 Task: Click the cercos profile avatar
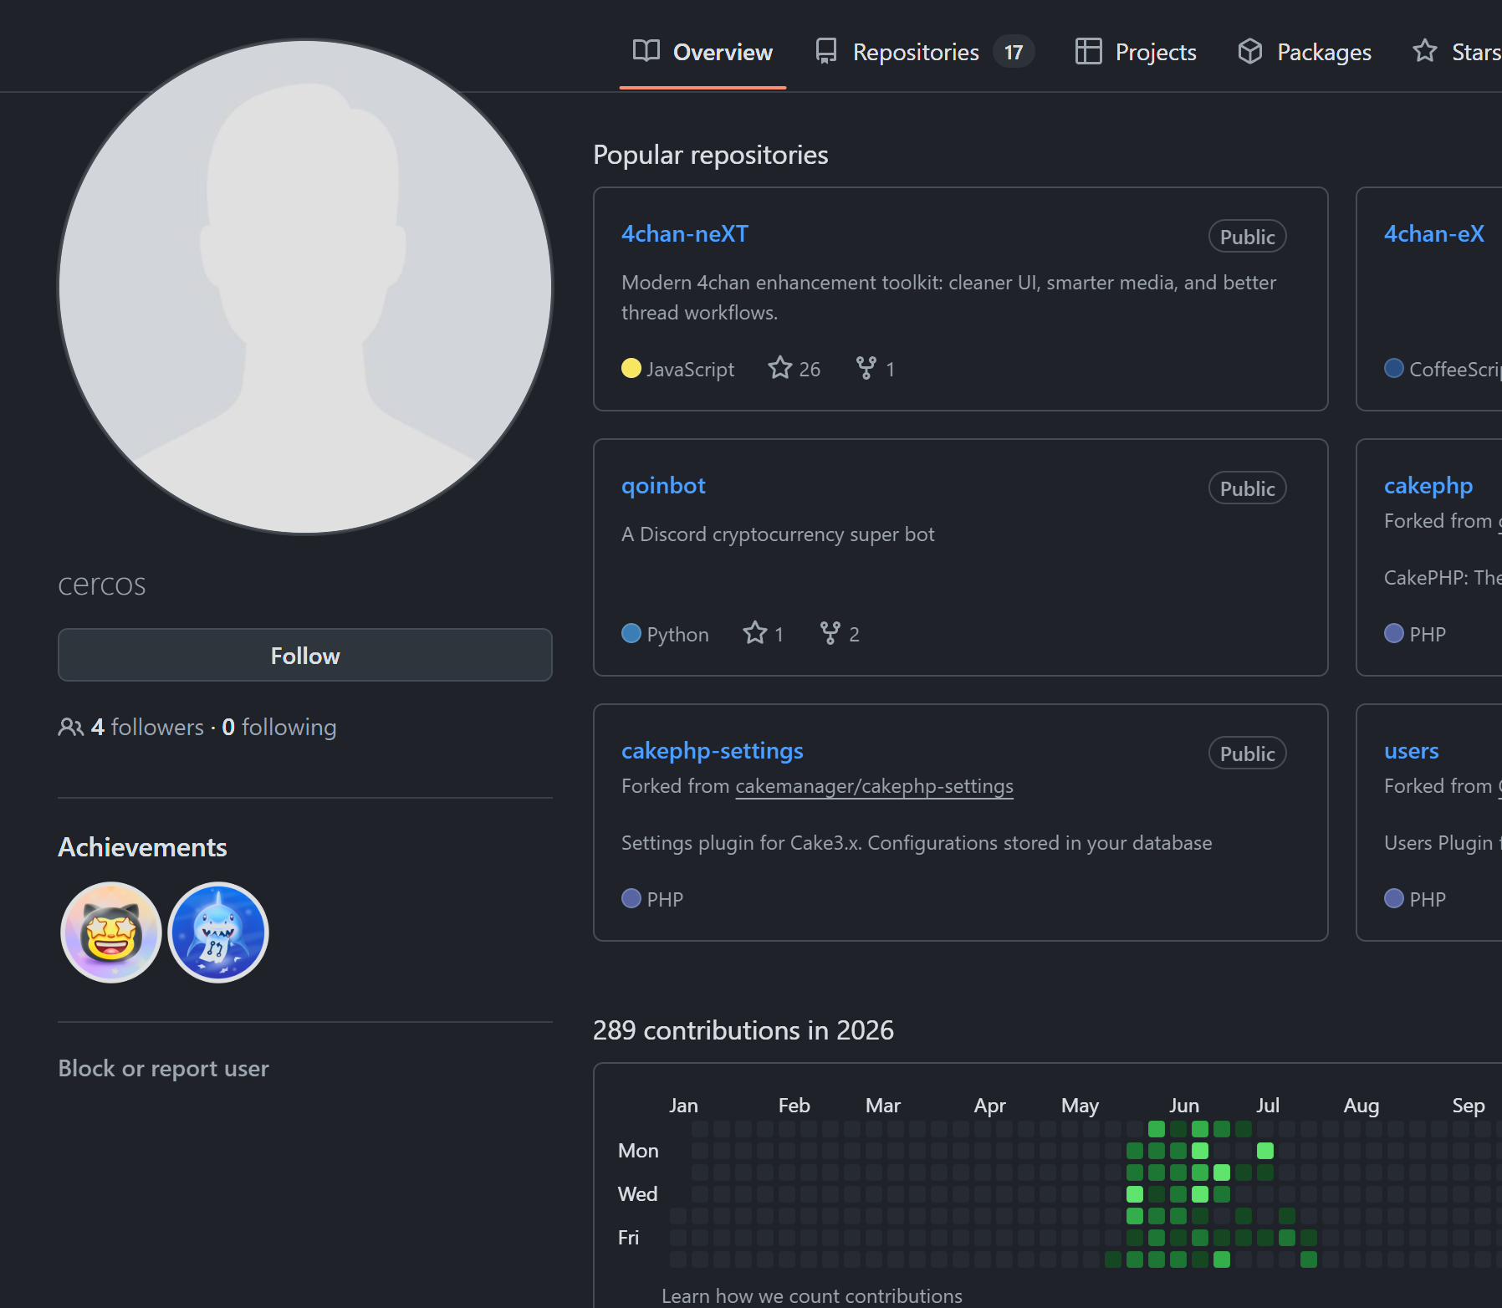tap(305, 287)
